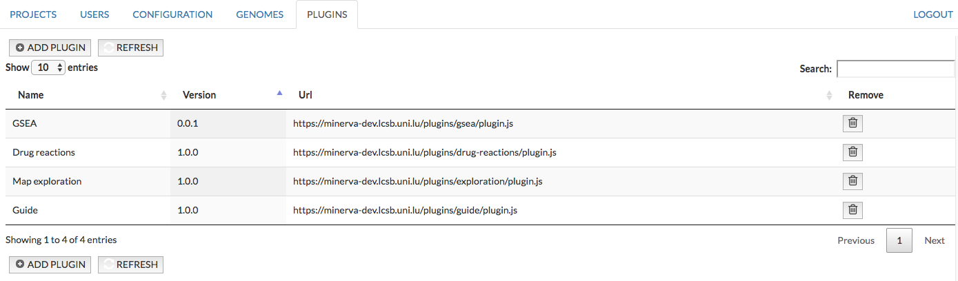The image size is (958, 281).
Task: Go to Next page of entries
Action: pos(934,240)
